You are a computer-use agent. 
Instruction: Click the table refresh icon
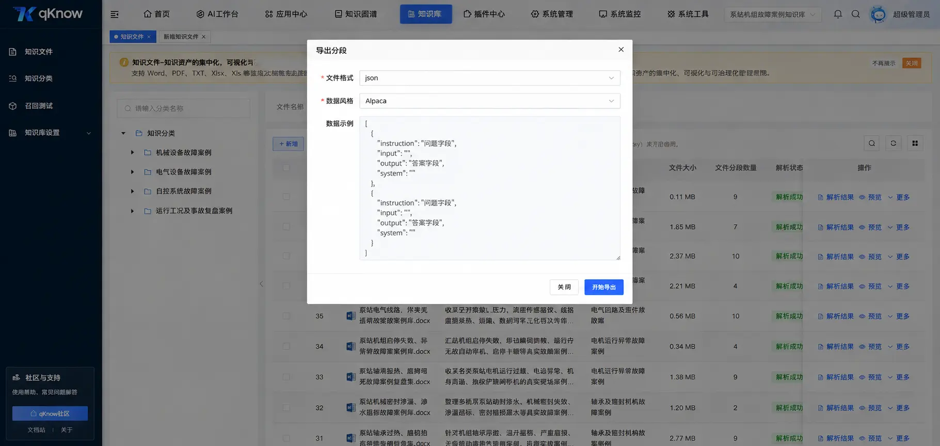pyautogui.click(x=893, y=144)
